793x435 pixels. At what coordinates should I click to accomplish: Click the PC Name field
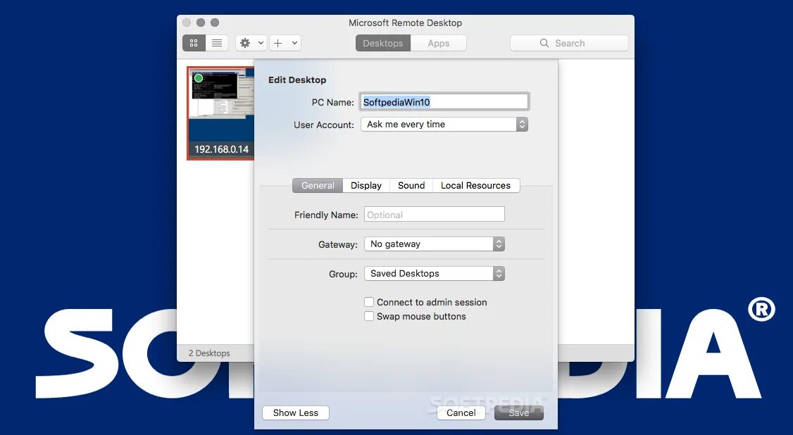click(x=444, y=102)
